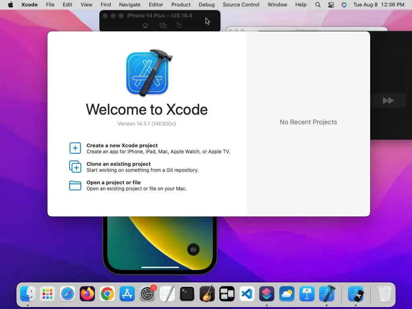Open Mission Control from the Dock
The height and width of the screenshot is (309, 412).
point(227,293)
